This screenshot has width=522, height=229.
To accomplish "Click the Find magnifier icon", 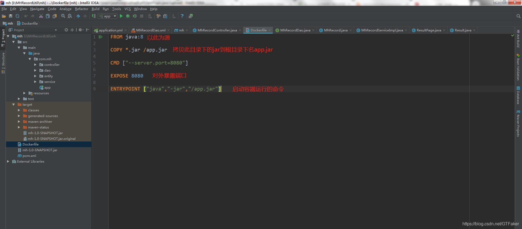I will pyautogui.click(x=63, y=16).
